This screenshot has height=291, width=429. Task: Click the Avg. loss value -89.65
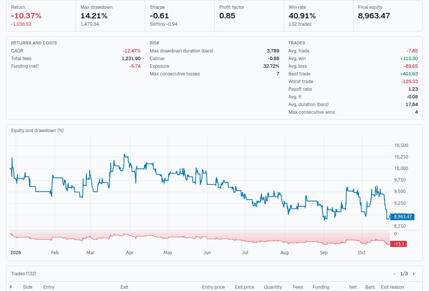pos(411,66)
